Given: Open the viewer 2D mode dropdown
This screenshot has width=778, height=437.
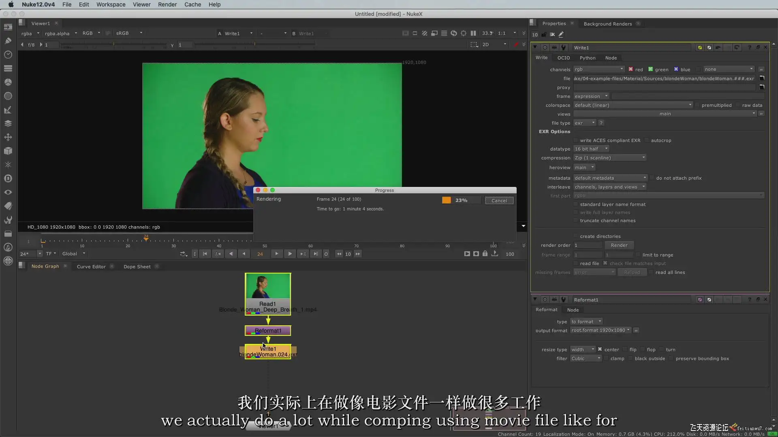Looking at the screenshot, I should point(494,45).
